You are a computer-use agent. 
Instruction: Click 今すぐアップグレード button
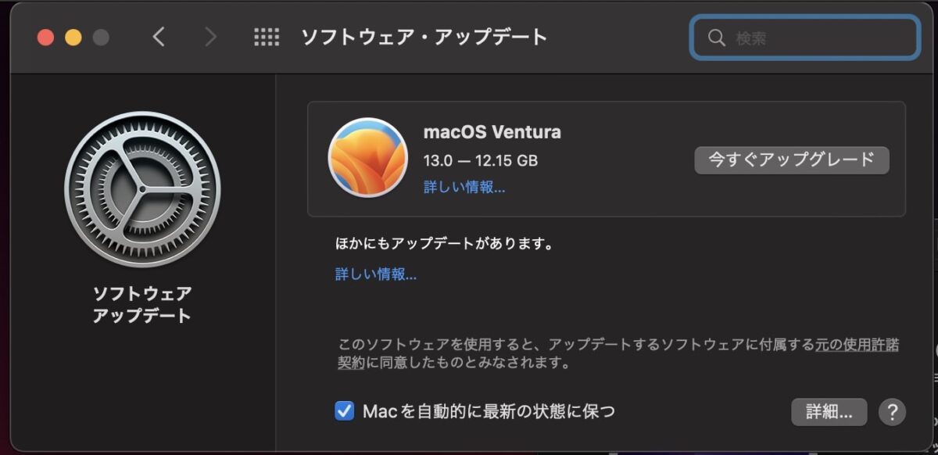pos(792,159)
